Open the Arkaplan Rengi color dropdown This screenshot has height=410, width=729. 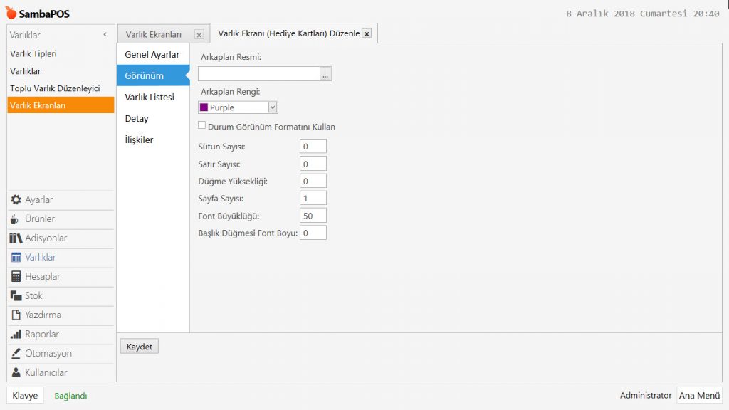pyautogui.click(x=273, y=107)
